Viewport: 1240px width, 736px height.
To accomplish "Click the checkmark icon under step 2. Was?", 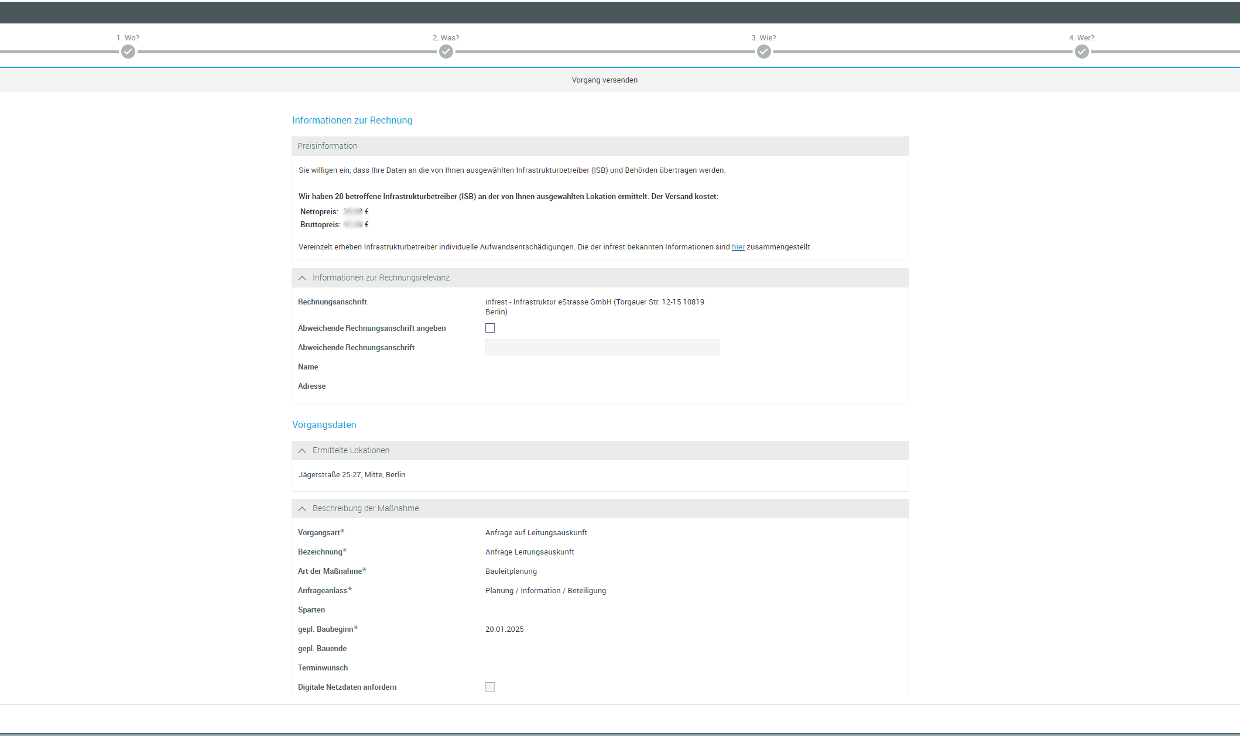I will pos(446,52).
